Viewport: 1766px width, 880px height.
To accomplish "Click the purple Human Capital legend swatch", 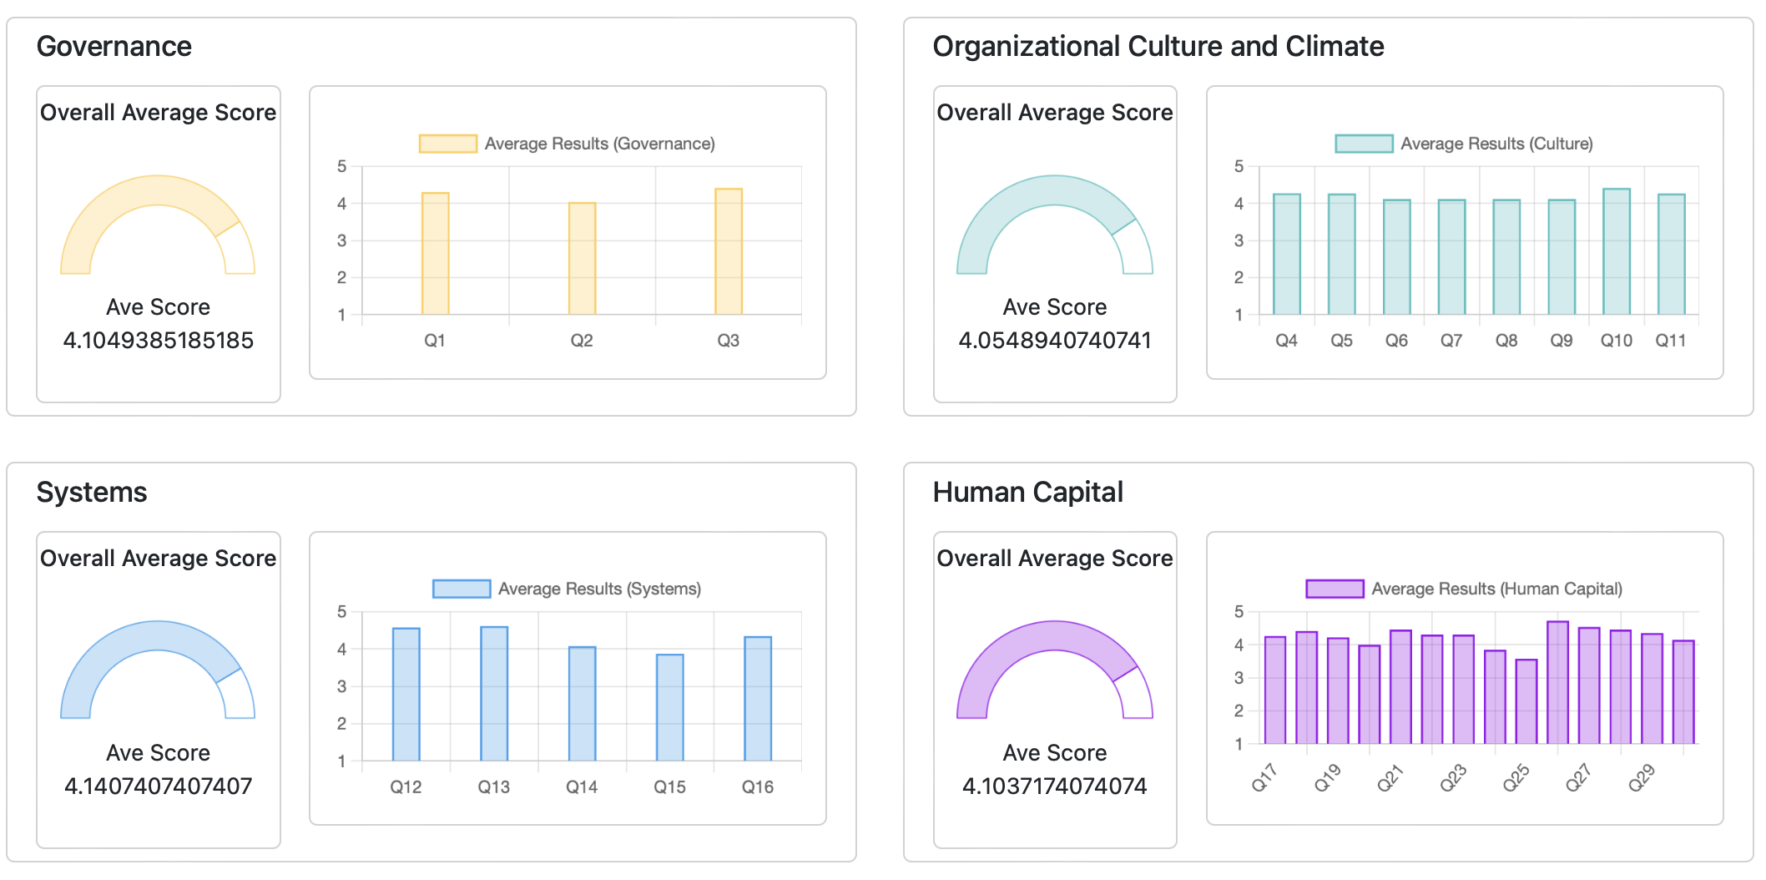I will coord(1335,589).
